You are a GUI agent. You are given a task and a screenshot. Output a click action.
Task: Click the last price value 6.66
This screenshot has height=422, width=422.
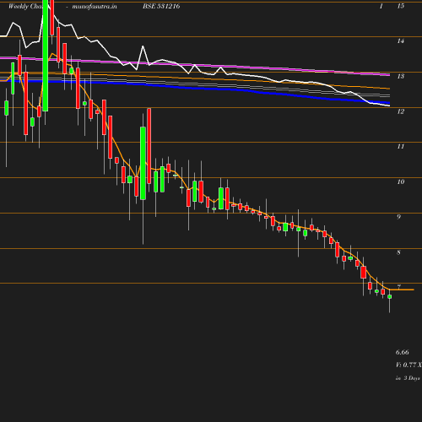point(403,352)
